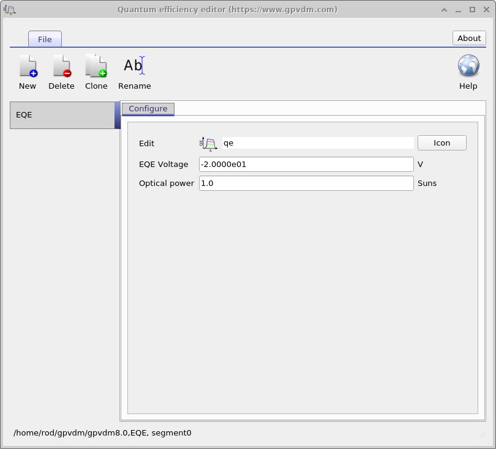Open the Configure tab
This screenshot has width=496, height=449.
point(148,109)
